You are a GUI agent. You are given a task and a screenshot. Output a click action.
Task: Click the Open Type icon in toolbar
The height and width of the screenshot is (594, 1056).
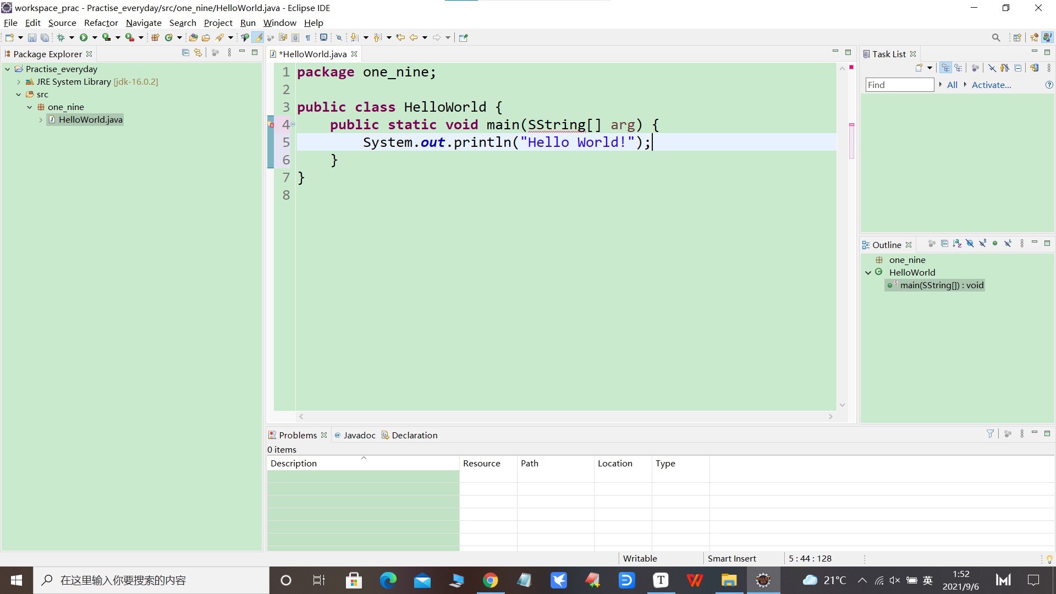pos(193,37)
